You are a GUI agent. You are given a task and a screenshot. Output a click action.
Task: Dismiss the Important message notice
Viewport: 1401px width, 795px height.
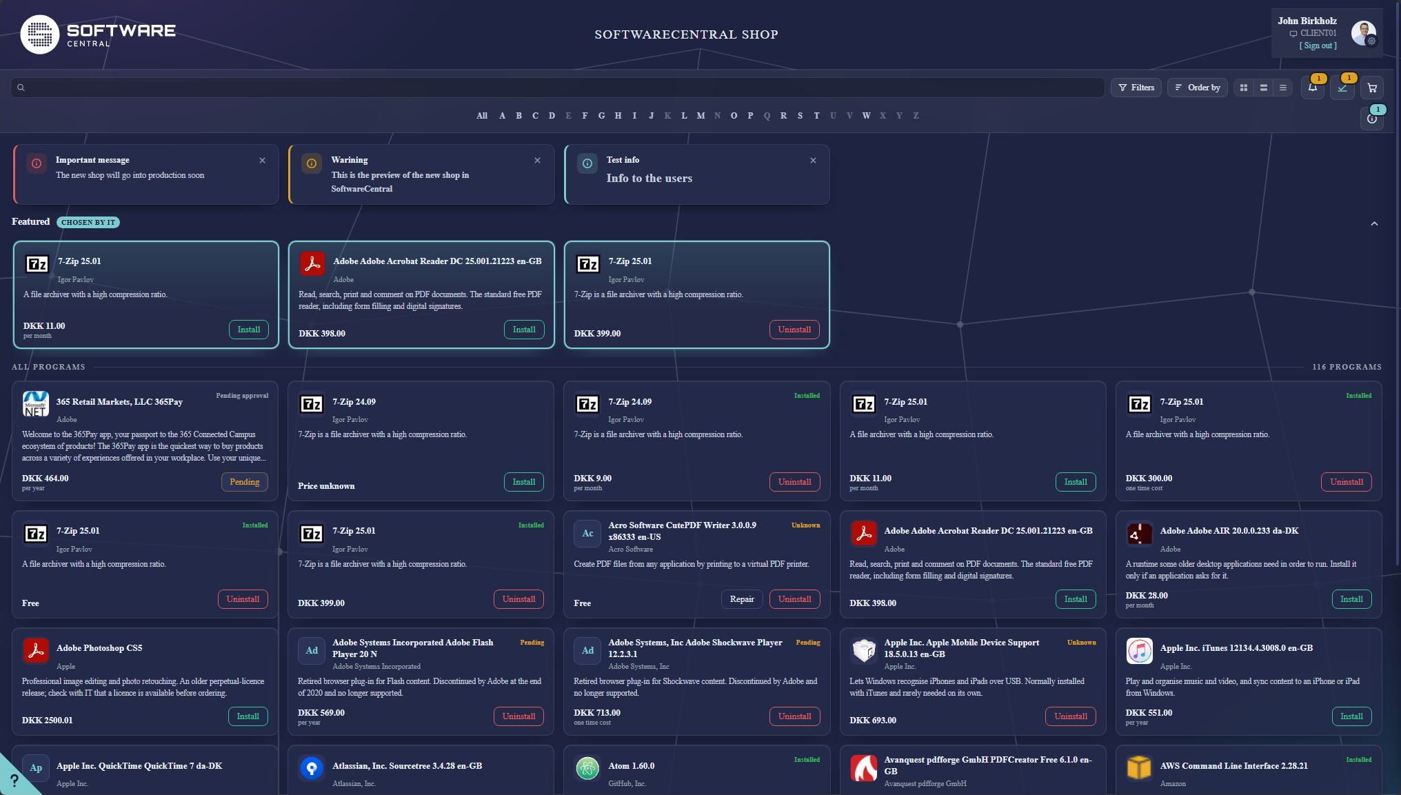coord(262,161)
